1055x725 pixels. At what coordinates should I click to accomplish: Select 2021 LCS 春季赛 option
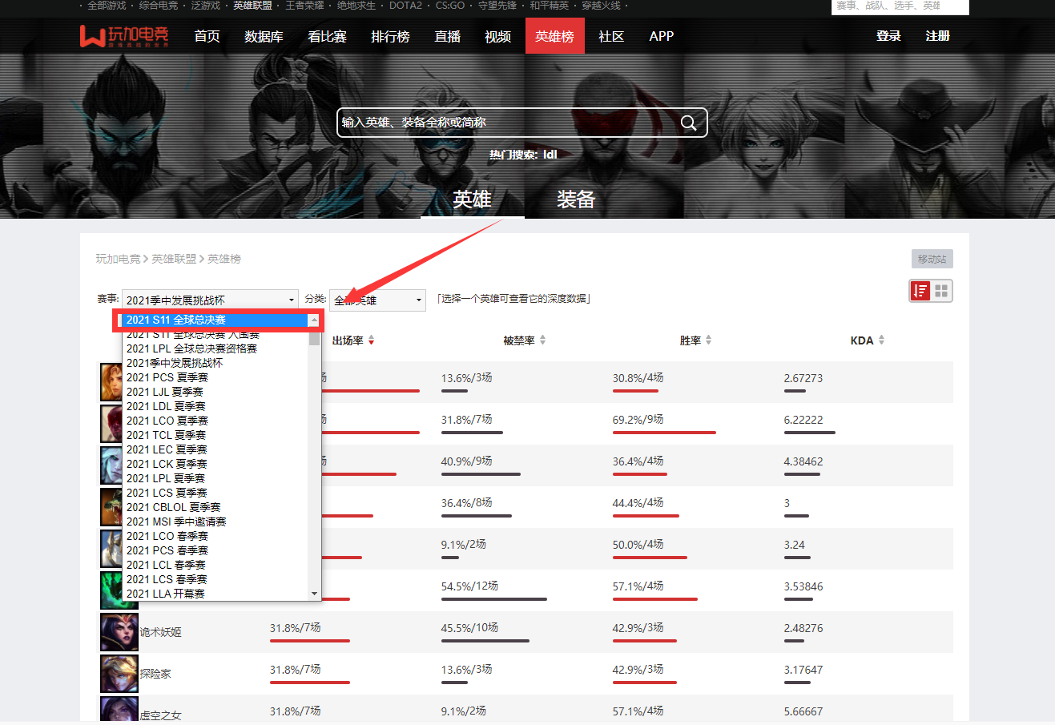(x=215, y=579)
